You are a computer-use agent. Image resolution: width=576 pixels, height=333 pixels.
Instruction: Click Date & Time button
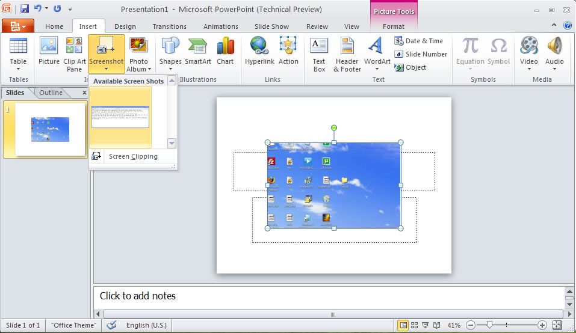(419, 41)
